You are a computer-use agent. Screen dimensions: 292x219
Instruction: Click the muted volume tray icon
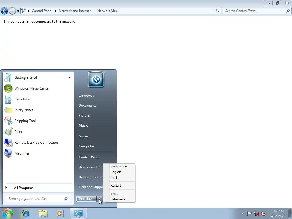tap(263, 214)
